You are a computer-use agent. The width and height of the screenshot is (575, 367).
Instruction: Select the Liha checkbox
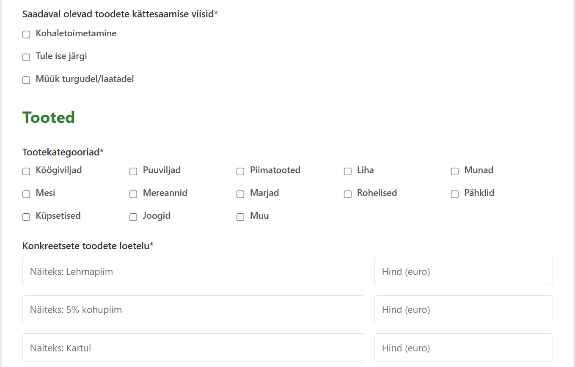click(348, 171)
